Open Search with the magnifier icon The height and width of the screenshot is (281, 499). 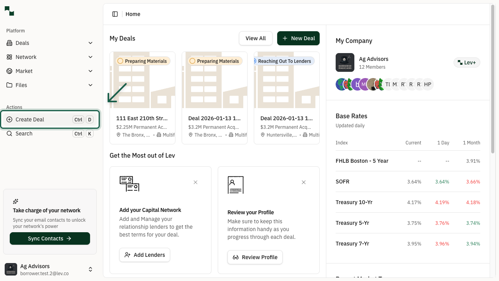tap(9, 133)
